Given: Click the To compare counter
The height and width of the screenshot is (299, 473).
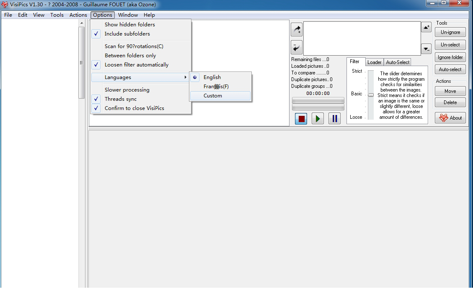Looking at the screenshot, I should 310,73.
